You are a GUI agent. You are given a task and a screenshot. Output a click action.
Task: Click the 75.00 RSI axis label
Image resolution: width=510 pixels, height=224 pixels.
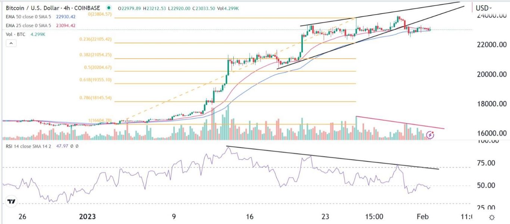click(x=487, y=163)
